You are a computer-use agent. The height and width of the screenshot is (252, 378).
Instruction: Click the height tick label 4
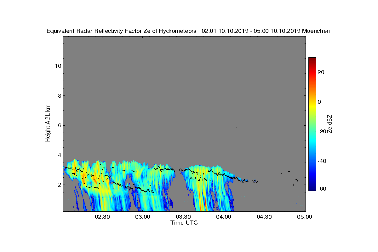(x=59, y=155)
